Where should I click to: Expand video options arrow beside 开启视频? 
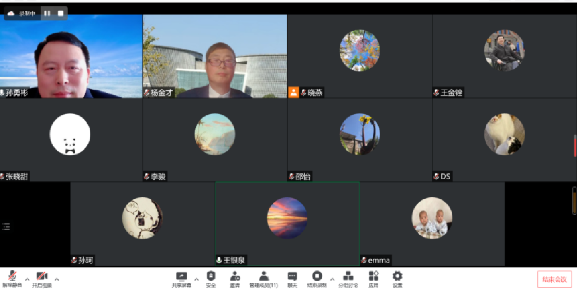[x=57, y=280]
